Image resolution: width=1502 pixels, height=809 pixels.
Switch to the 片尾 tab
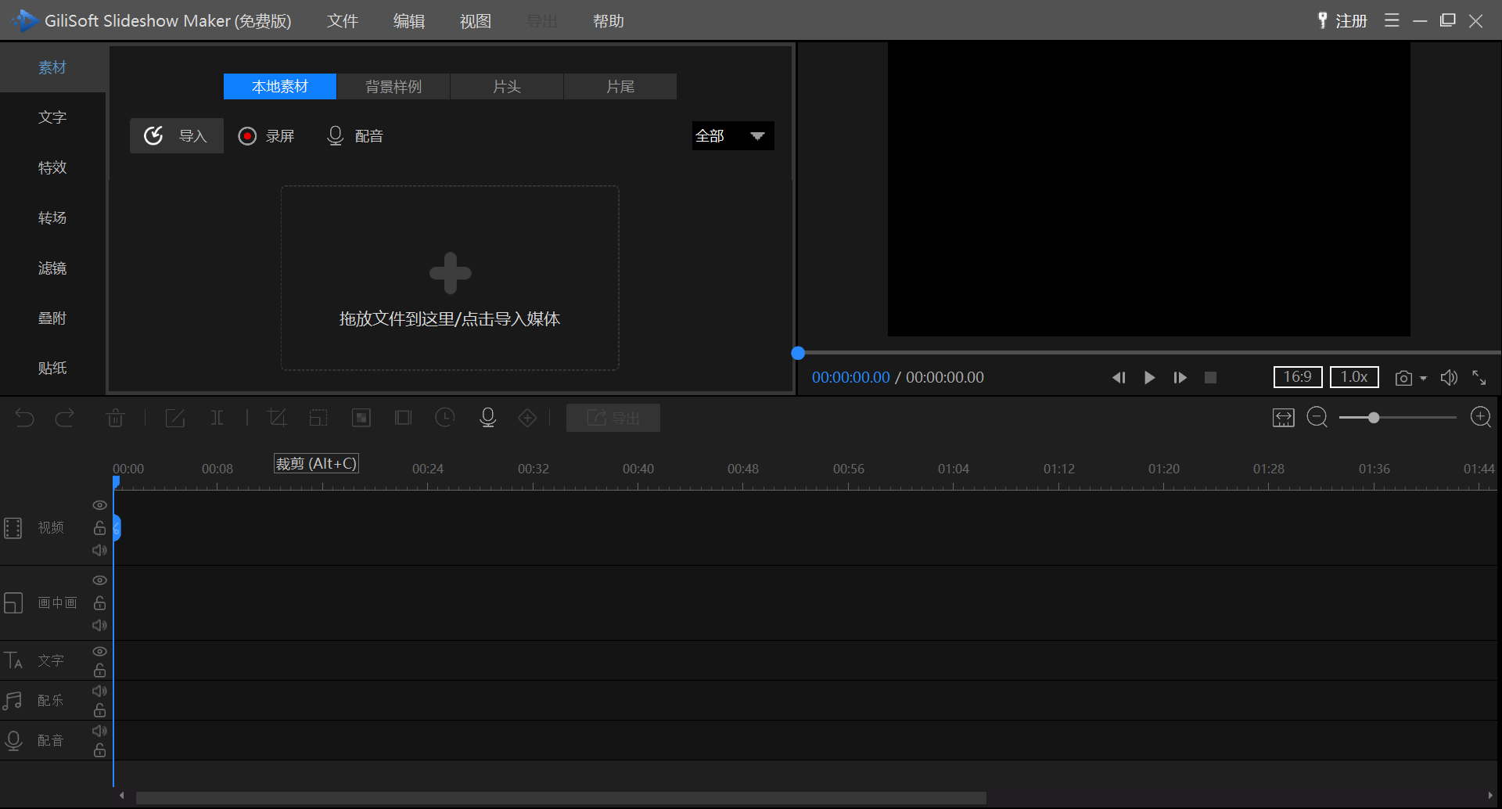click(x=620, y=87)
